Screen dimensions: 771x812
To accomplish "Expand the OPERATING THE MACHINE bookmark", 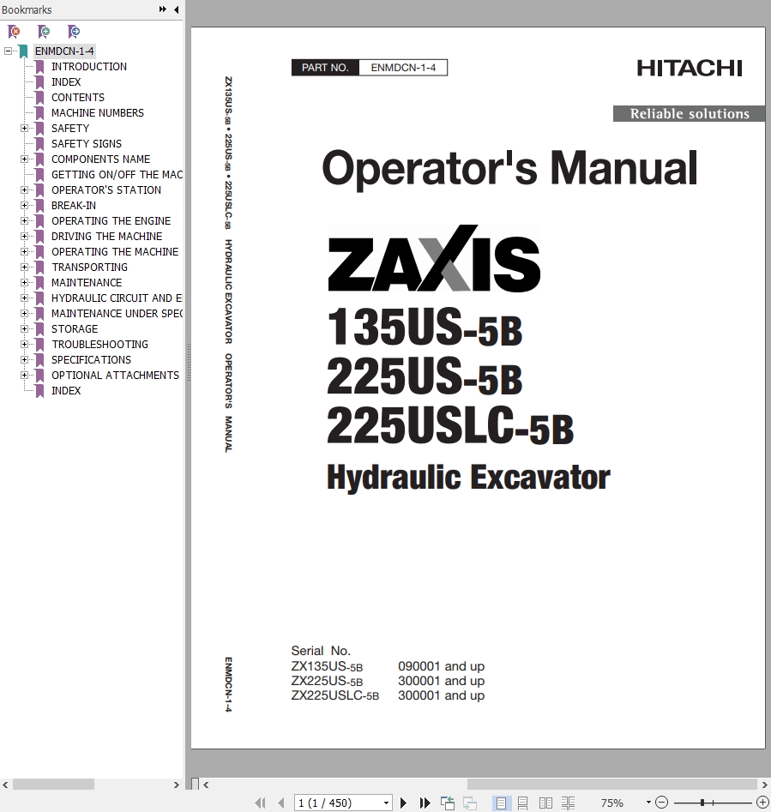I will (x=24, y=252).
